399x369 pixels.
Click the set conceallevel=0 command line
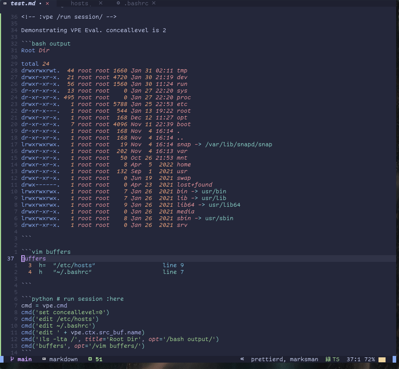pos(65,312)
